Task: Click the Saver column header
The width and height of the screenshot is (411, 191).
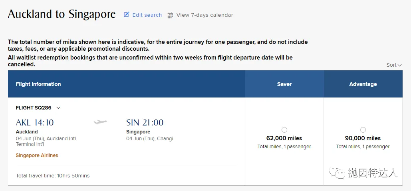Action: pyautogui.click(x=284, y=84)
